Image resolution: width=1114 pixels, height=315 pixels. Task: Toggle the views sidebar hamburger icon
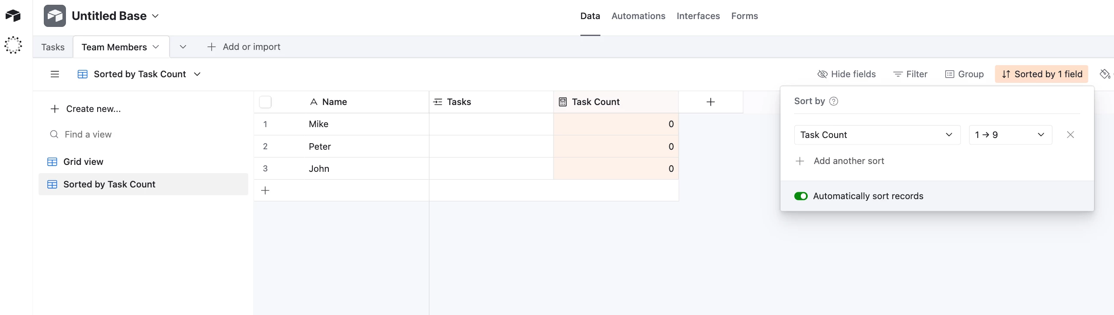pyautogui.click(x=55, y=74)
